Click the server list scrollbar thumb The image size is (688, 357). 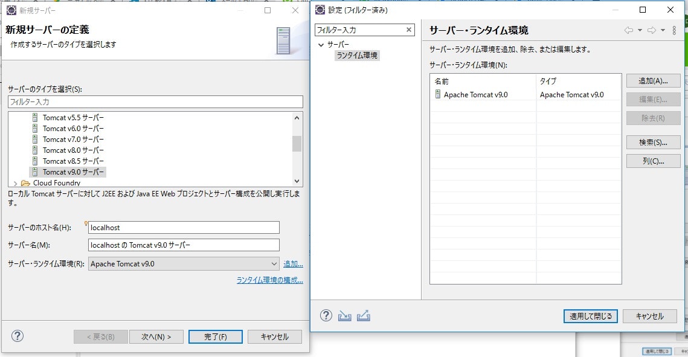(297, 143)
